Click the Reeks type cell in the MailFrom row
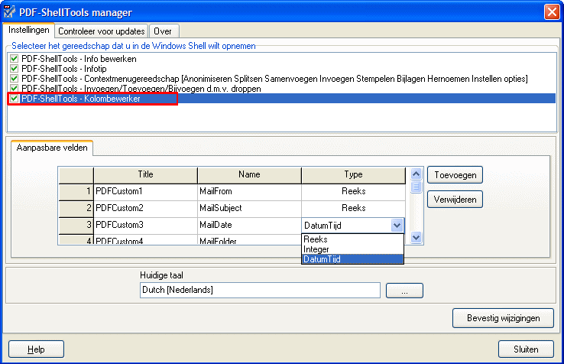 [x=354, y=191]
